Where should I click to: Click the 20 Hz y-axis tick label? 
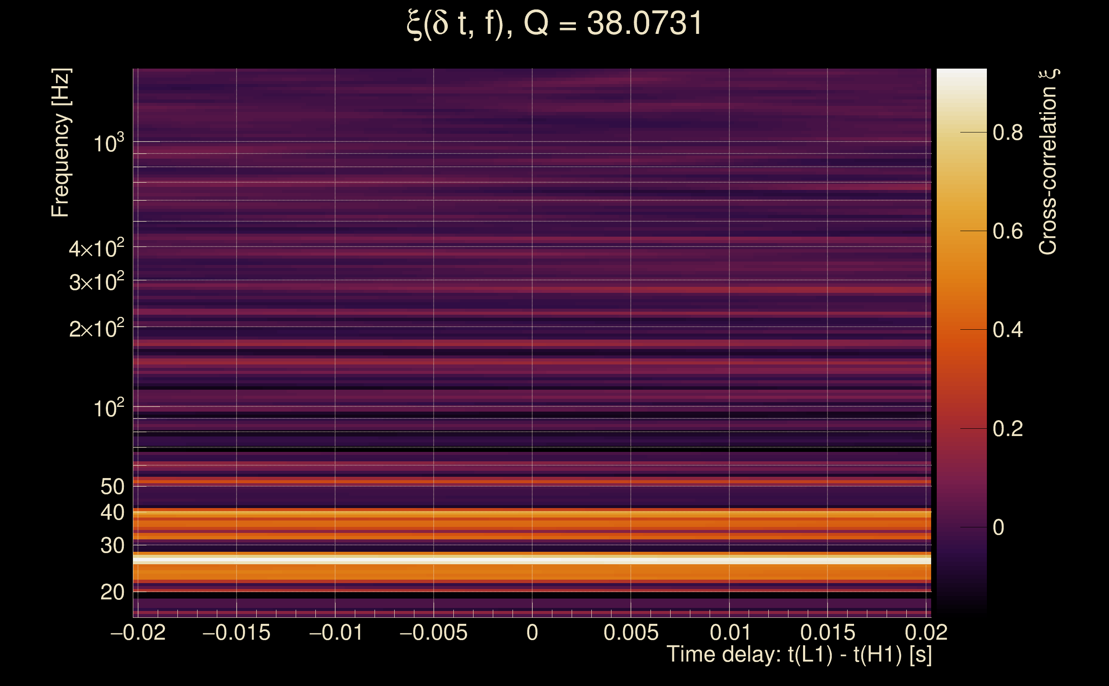[112, 592]
